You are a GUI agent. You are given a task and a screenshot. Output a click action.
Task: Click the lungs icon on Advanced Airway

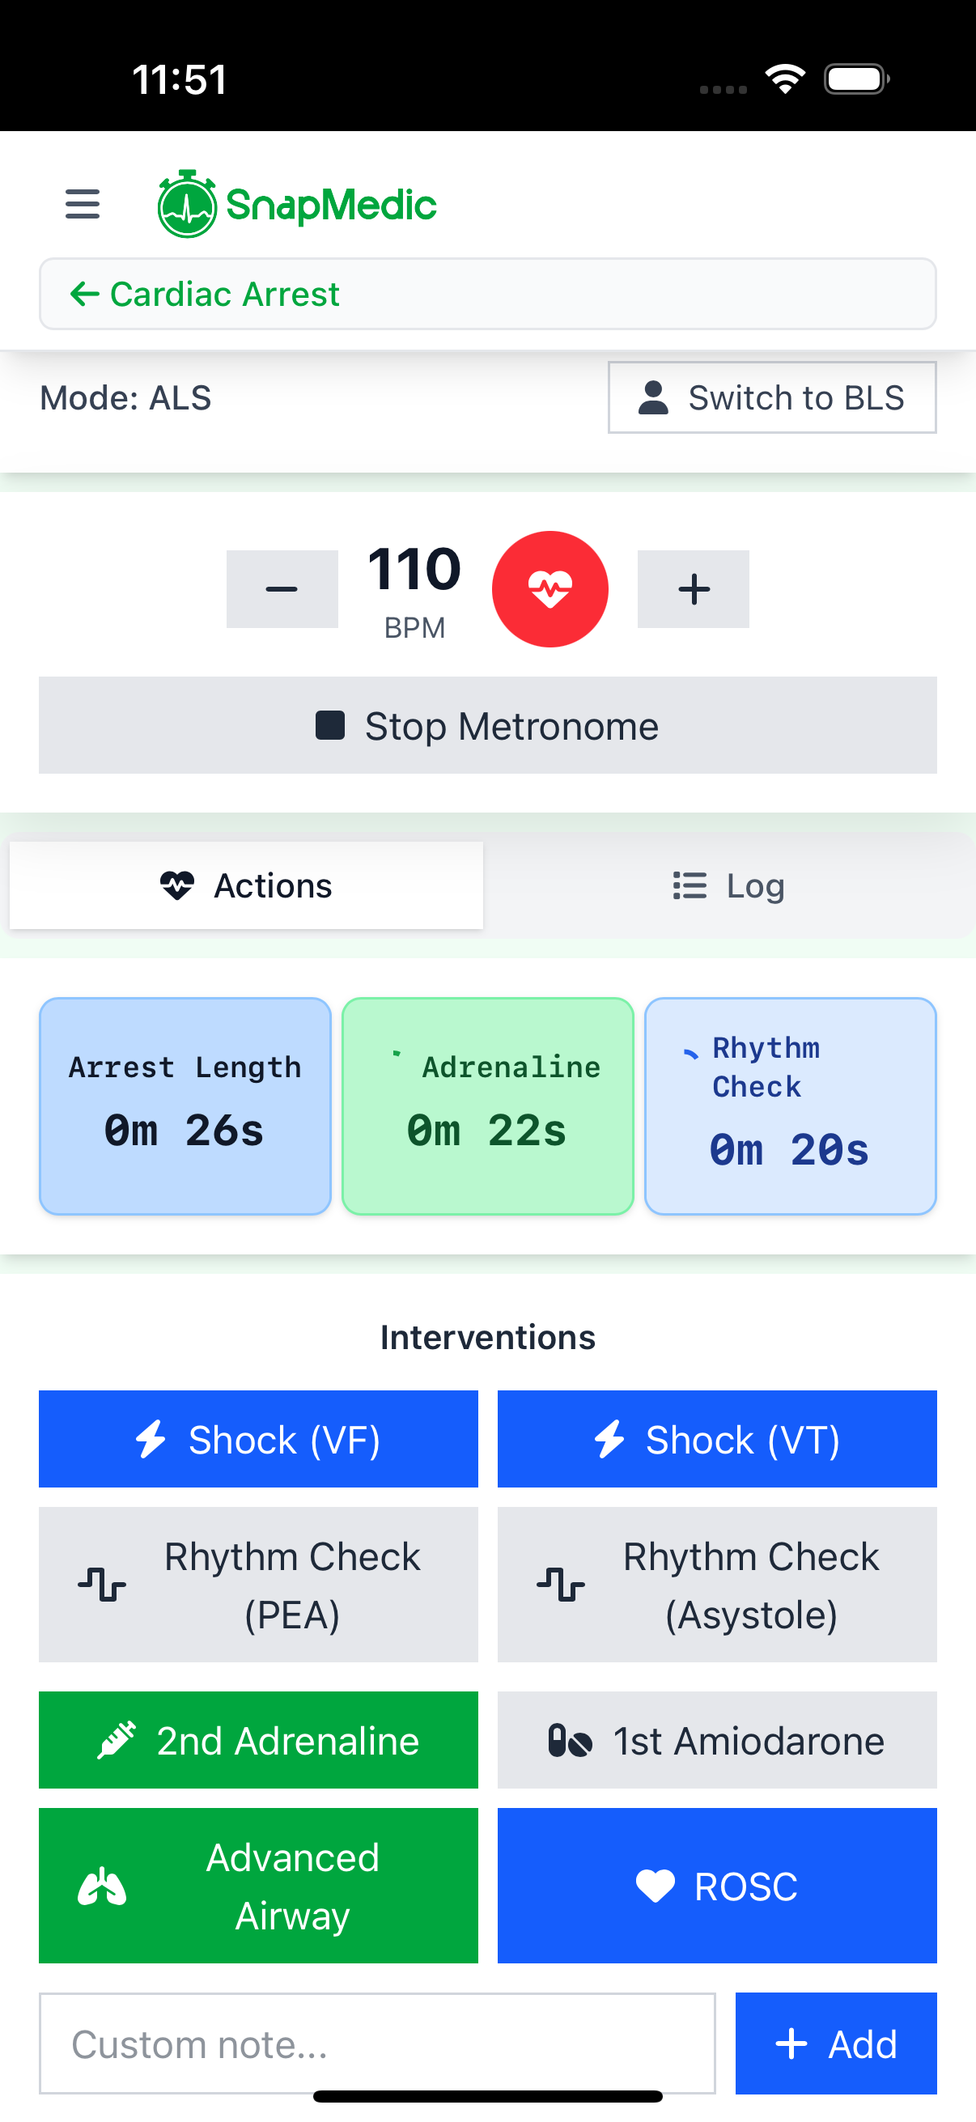(102, 1886)
